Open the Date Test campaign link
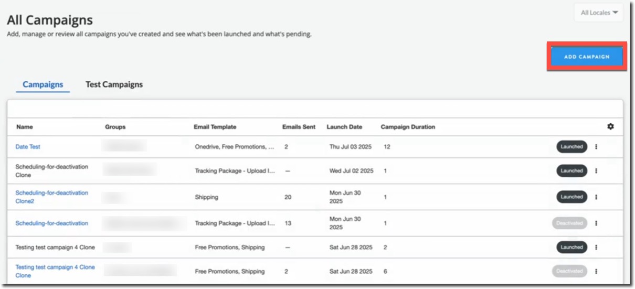The width and height of the screenshot is (635, 289). click(x=28, y=147)
